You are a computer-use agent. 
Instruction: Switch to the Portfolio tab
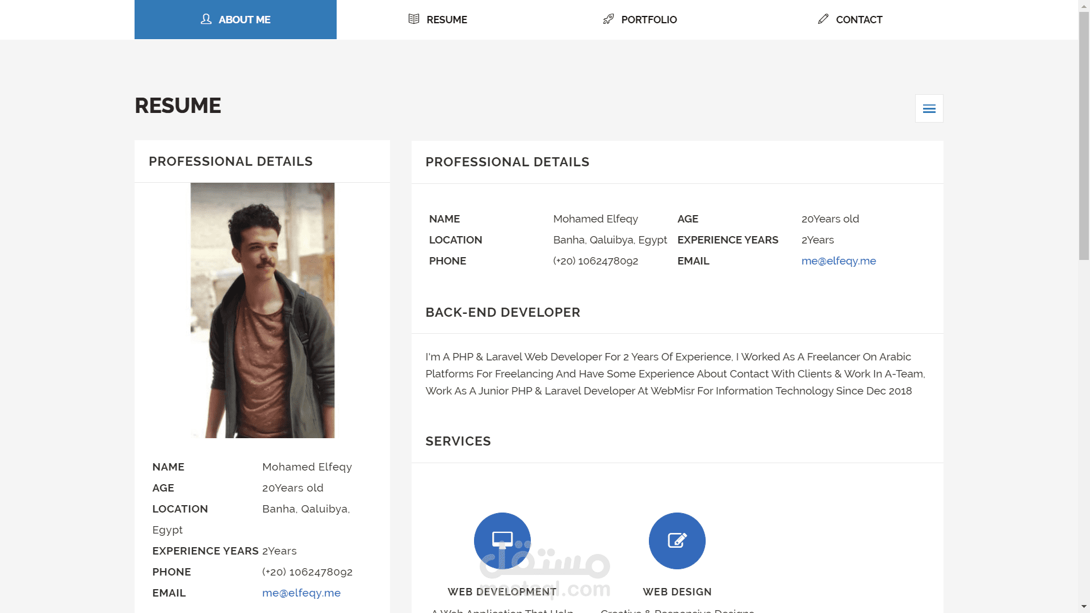(640, 19)
